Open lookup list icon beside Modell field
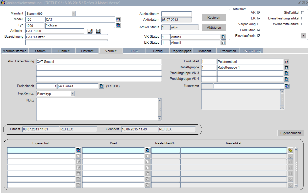The height and width of the screenshot is (193, 308). coord(118,19)
